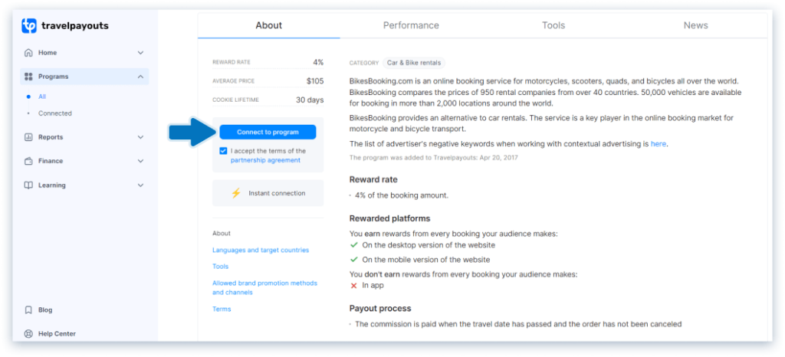Expand the Reports menu chevron
This screenshot has height=357, width=785.
(140, 137)
